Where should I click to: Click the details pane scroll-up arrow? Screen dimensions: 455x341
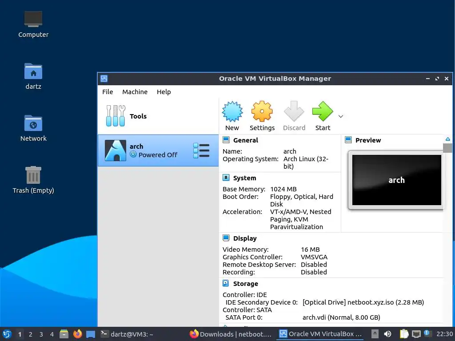tap(448, 139)
